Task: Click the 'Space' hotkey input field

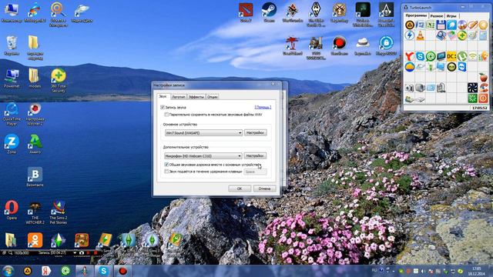Action: (255, 172)
